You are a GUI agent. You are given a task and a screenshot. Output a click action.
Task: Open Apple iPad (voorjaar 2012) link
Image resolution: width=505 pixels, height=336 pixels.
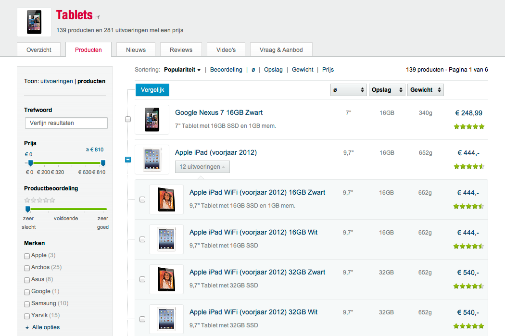point(216,152)
